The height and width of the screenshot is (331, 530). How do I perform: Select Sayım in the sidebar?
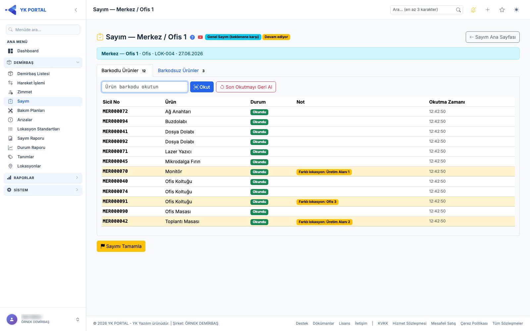pos(43,101)
